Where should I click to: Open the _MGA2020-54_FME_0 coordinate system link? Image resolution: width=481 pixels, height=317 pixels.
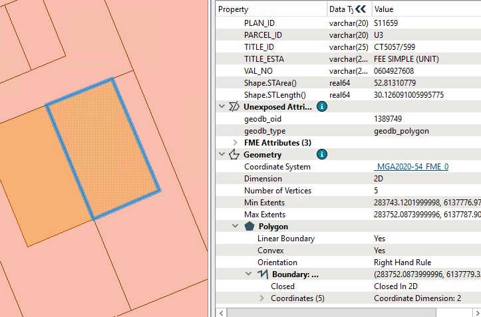point(411,166)
